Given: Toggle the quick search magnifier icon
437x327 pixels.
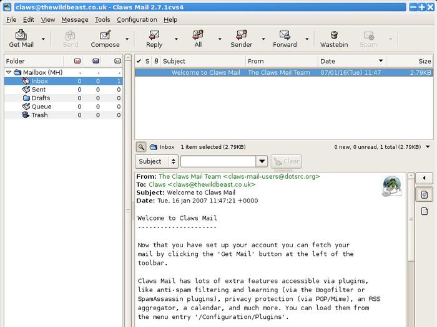Looking at the screenshot, I should (141, 147).
